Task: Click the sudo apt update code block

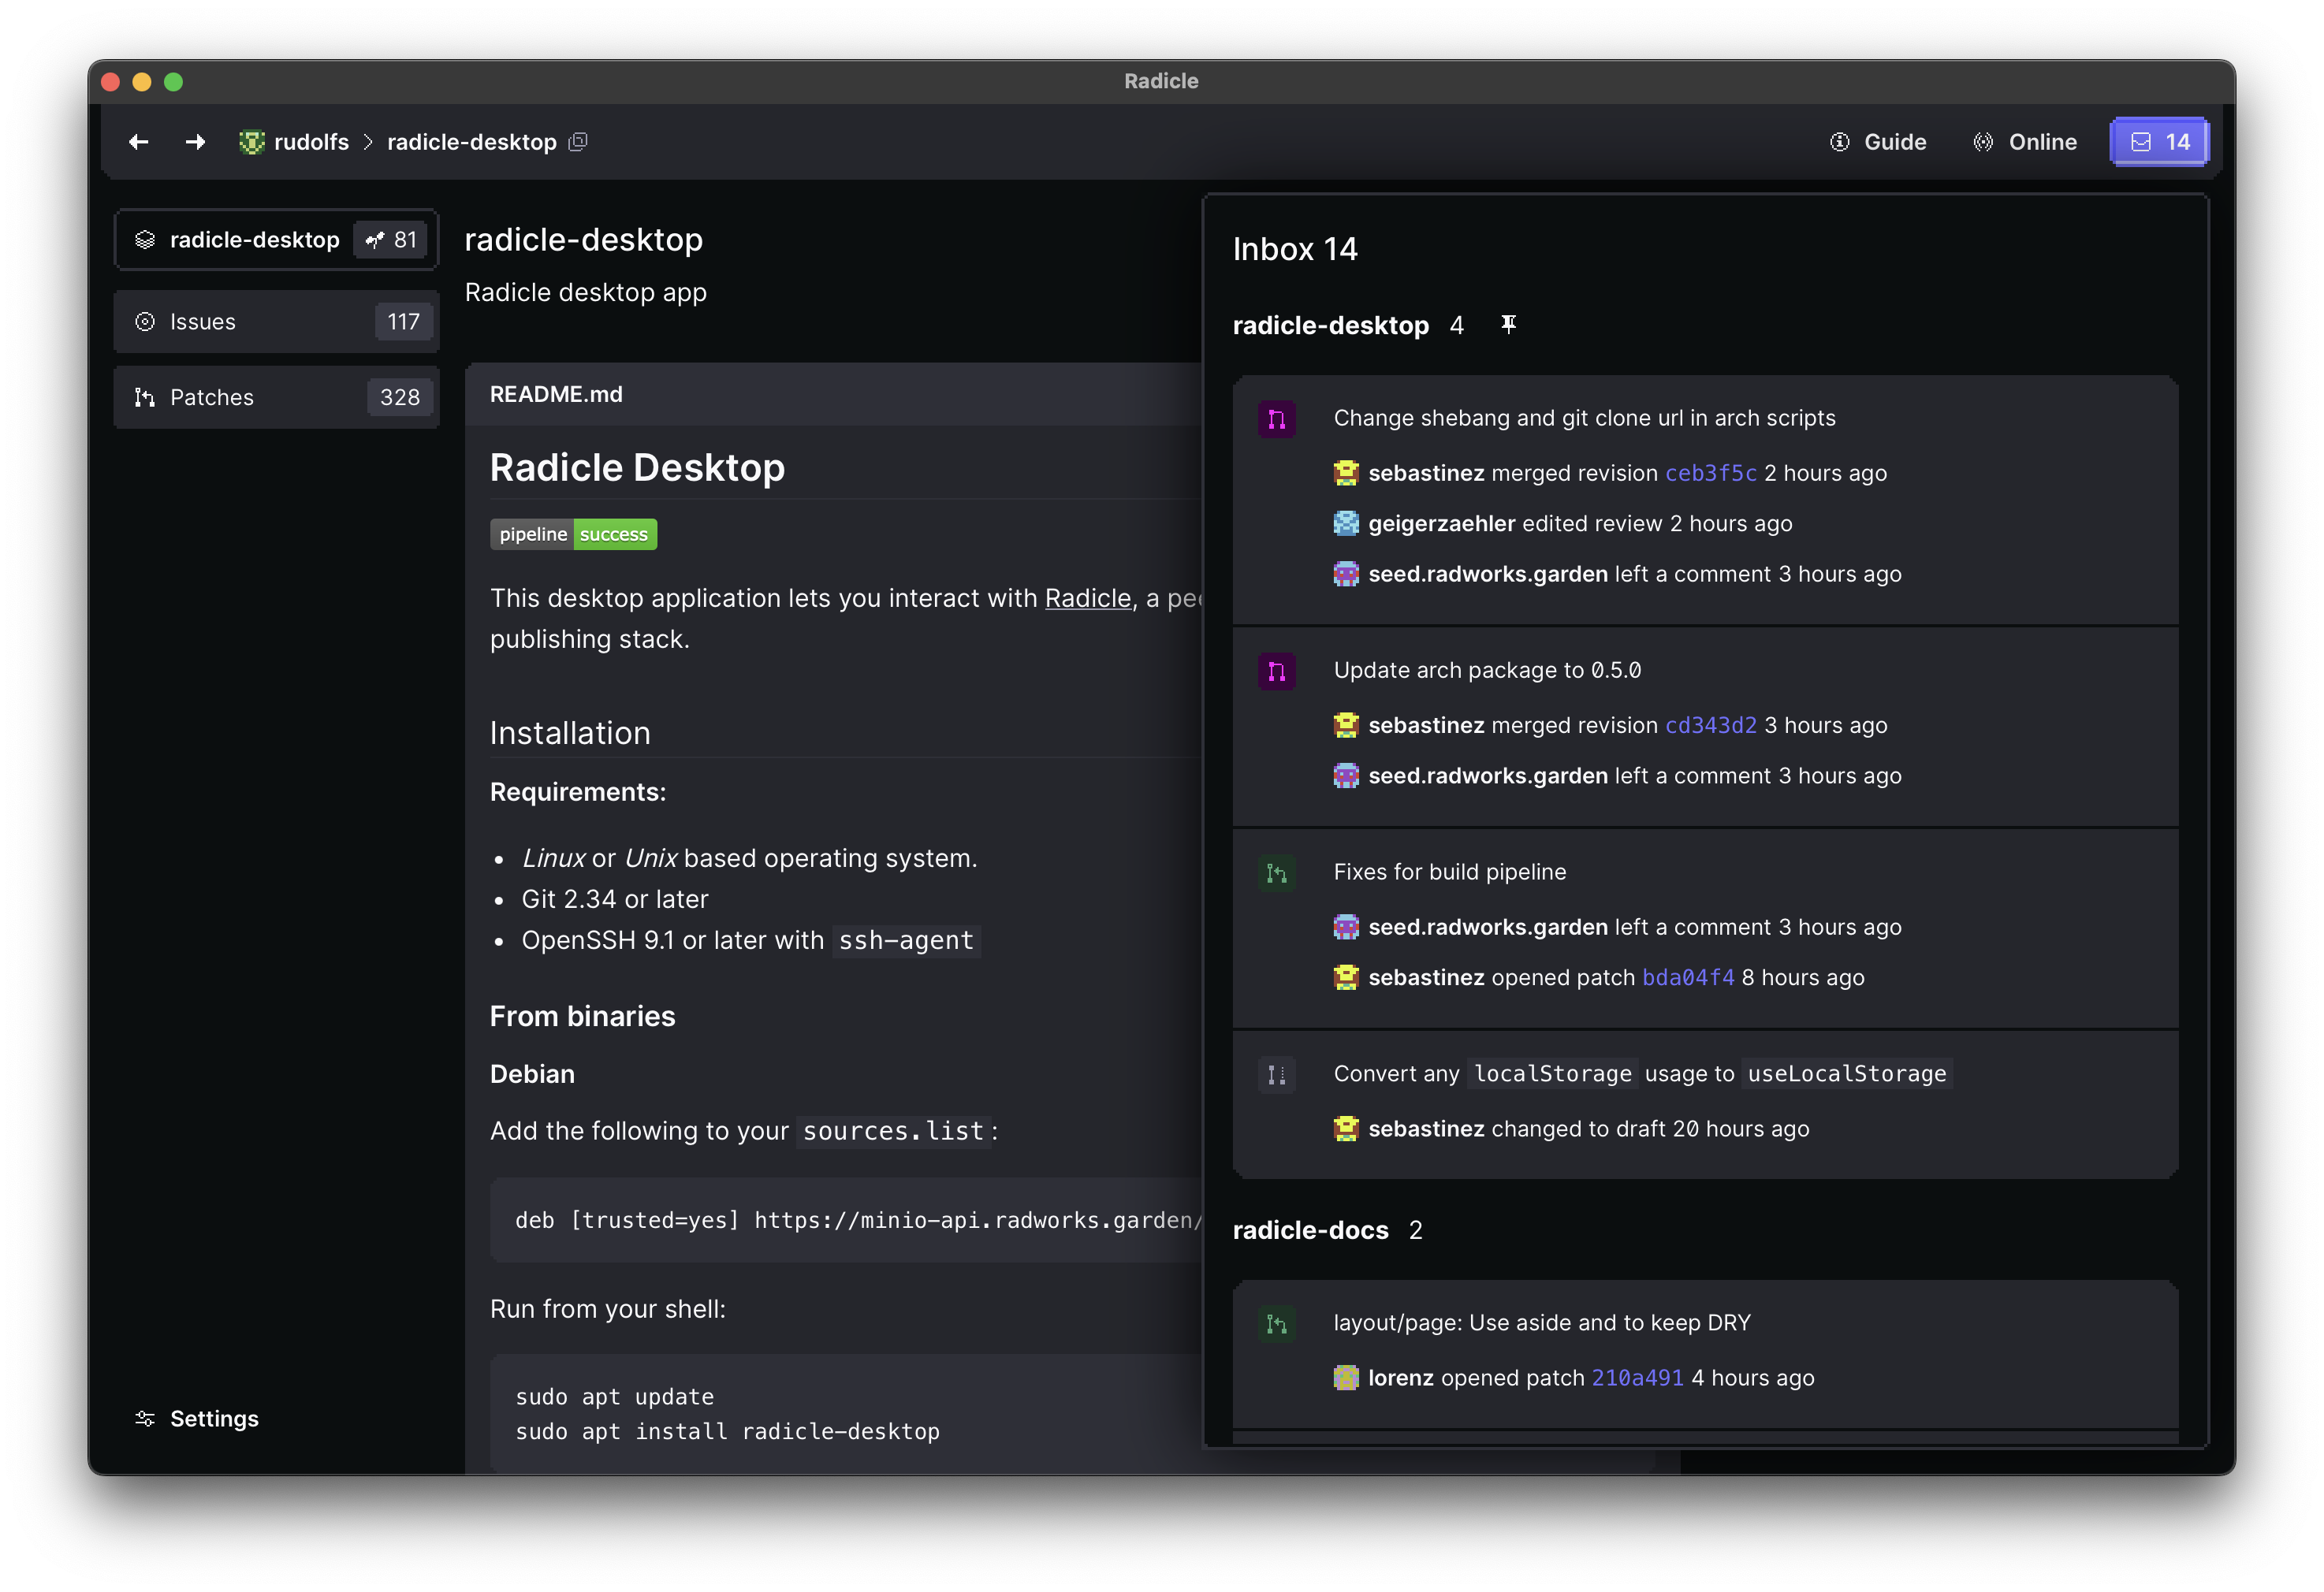Action: pyautogui.click(x=846, y=1414)
